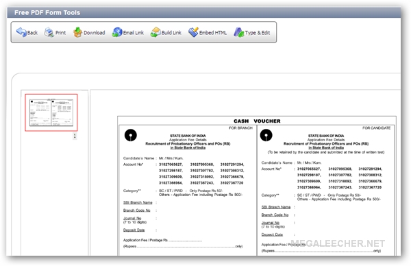Click the Download icon
411x266 pixels.
point(77,32)
